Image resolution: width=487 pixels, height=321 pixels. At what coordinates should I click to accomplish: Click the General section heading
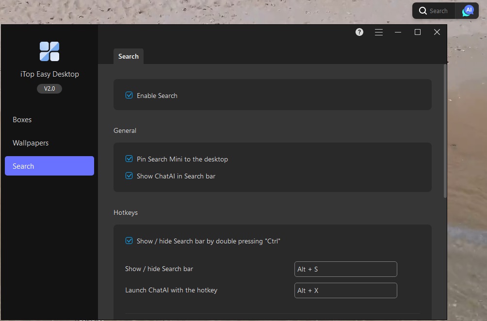pos(125,130)
